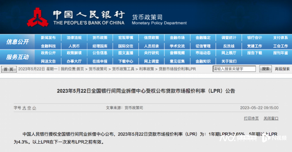This screenshot has height=152, width=292.
Task: Click the 服务互动 section header
Action: coord(17,57)
